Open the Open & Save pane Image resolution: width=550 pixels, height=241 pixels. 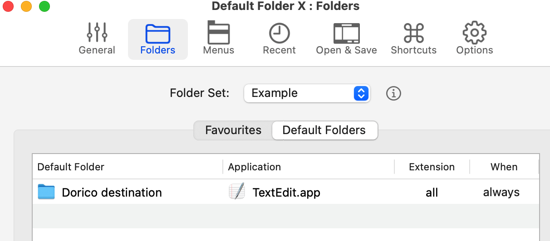tap(346, 39)
